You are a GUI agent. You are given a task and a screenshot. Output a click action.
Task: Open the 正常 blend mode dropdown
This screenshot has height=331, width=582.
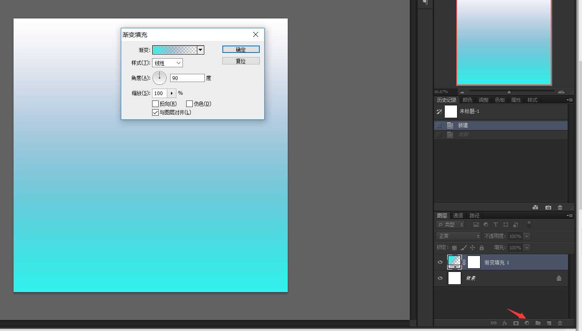(x=458, y=236)
